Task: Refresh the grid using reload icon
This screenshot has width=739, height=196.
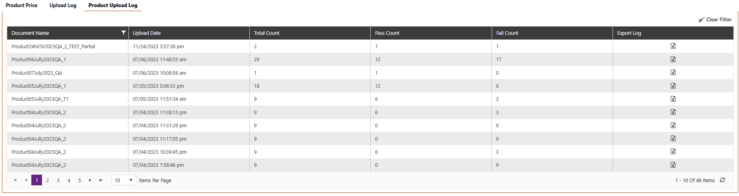Action: click(722, 180)
